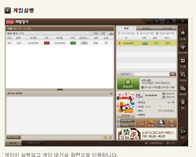This screenshot has width=196, height=157.
Task: Click the ID column header in user list
Action: click(126, 38)
